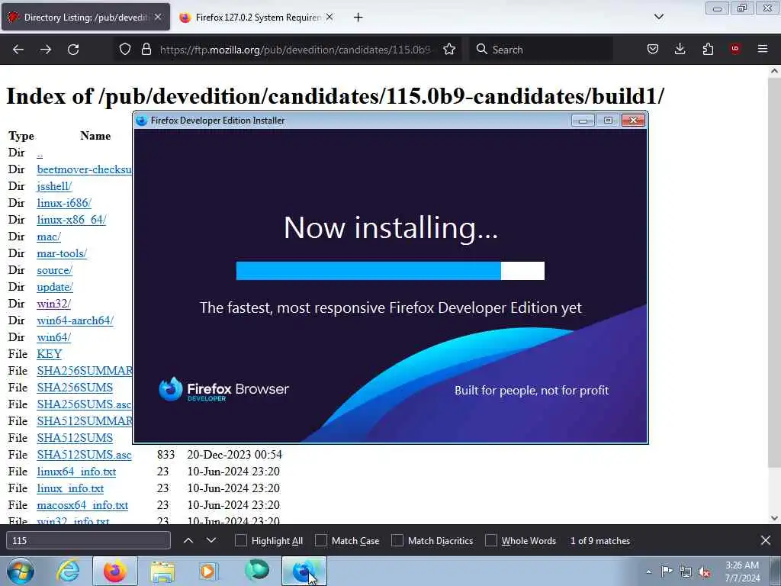
Task: Open the linux_info.txt file link
Action: (70, 488)
